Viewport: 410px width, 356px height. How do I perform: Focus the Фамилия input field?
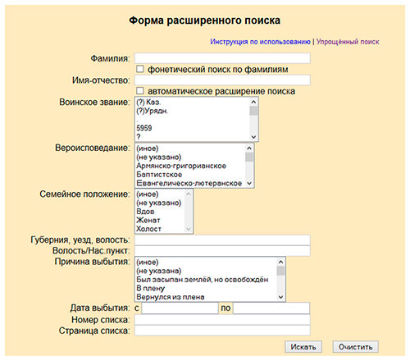(222, 58)
